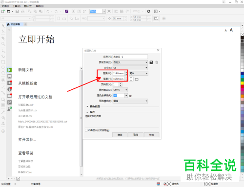This screenshot has height=187, width=244.
Task: Open the Window menu
Action: [x=28, y=6]
